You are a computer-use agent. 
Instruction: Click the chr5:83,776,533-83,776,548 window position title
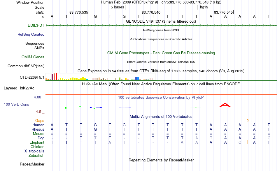(191, 2)
